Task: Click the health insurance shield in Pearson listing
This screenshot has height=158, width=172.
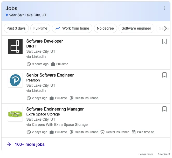Action: pos(71,98)
